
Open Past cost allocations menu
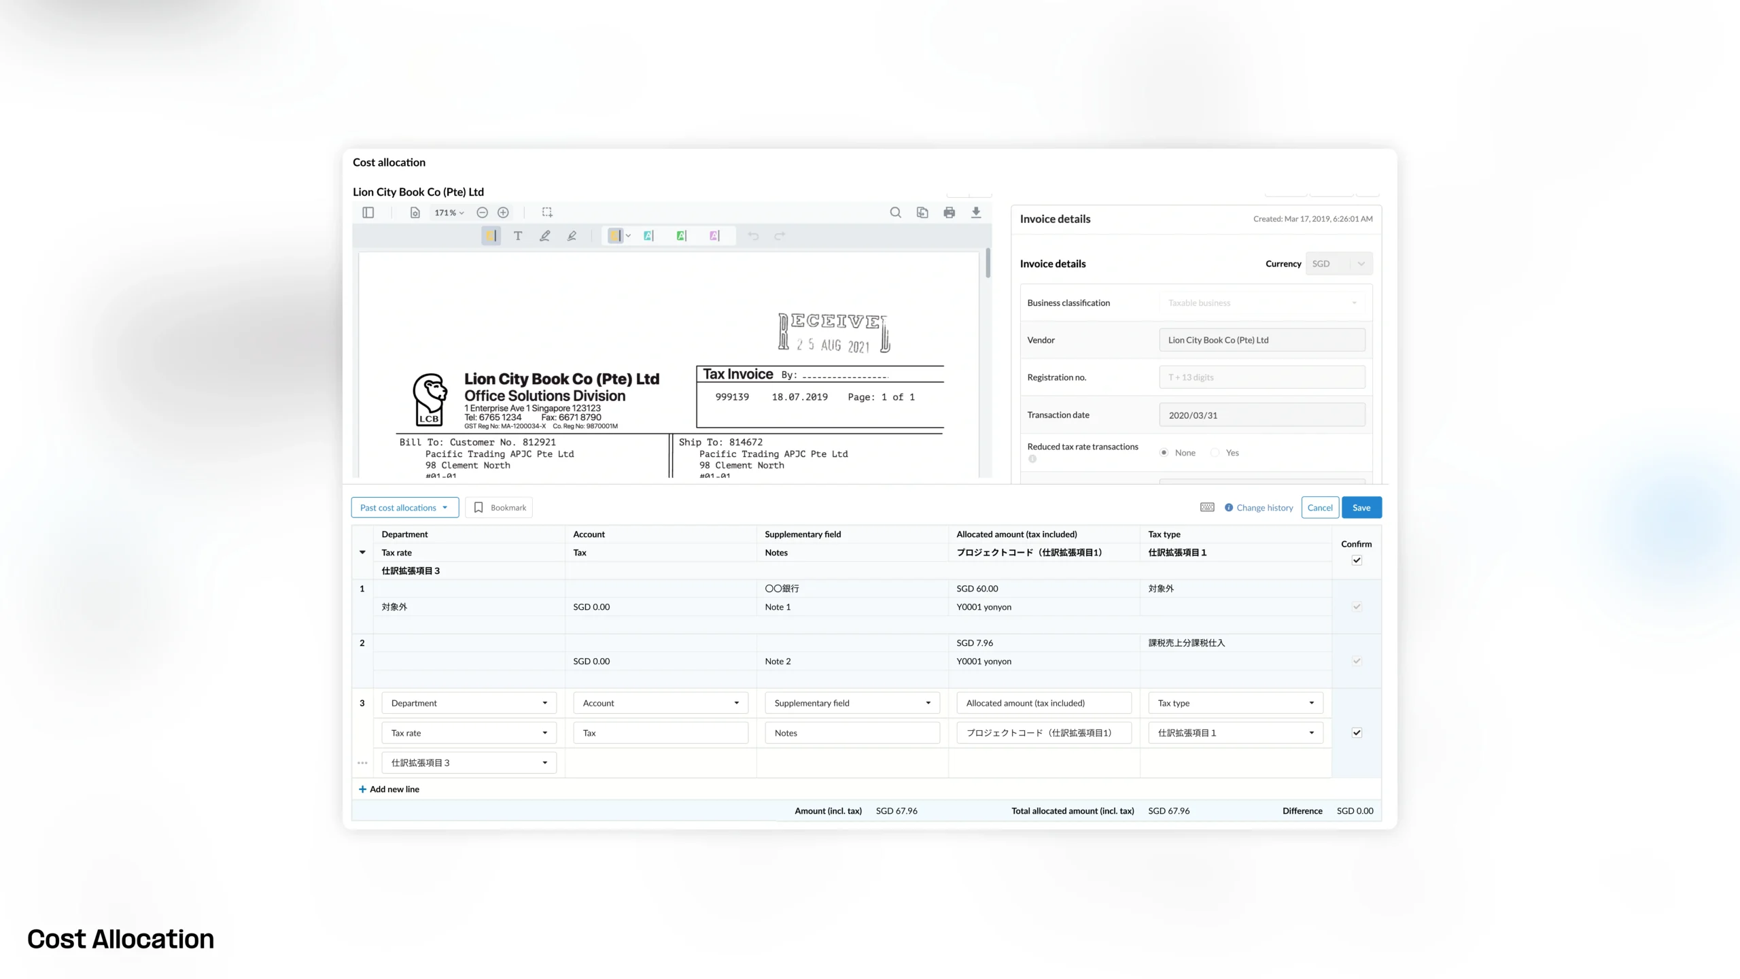point(405,507)
